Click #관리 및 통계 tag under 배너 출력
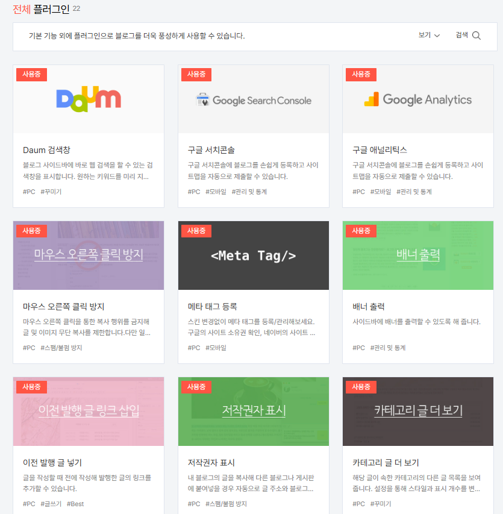The width and height of the screenshot is (503, 514). point(388,348)
